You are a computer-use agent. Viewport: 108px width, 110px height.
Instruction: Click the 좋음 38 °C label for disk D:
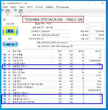pyautogui.click(x=21, y=12)
